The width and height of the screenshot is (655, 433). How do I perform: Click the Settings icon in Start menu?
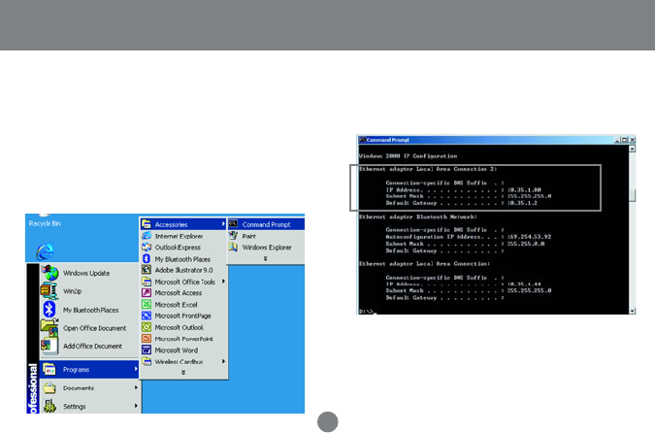click(49, 406)
